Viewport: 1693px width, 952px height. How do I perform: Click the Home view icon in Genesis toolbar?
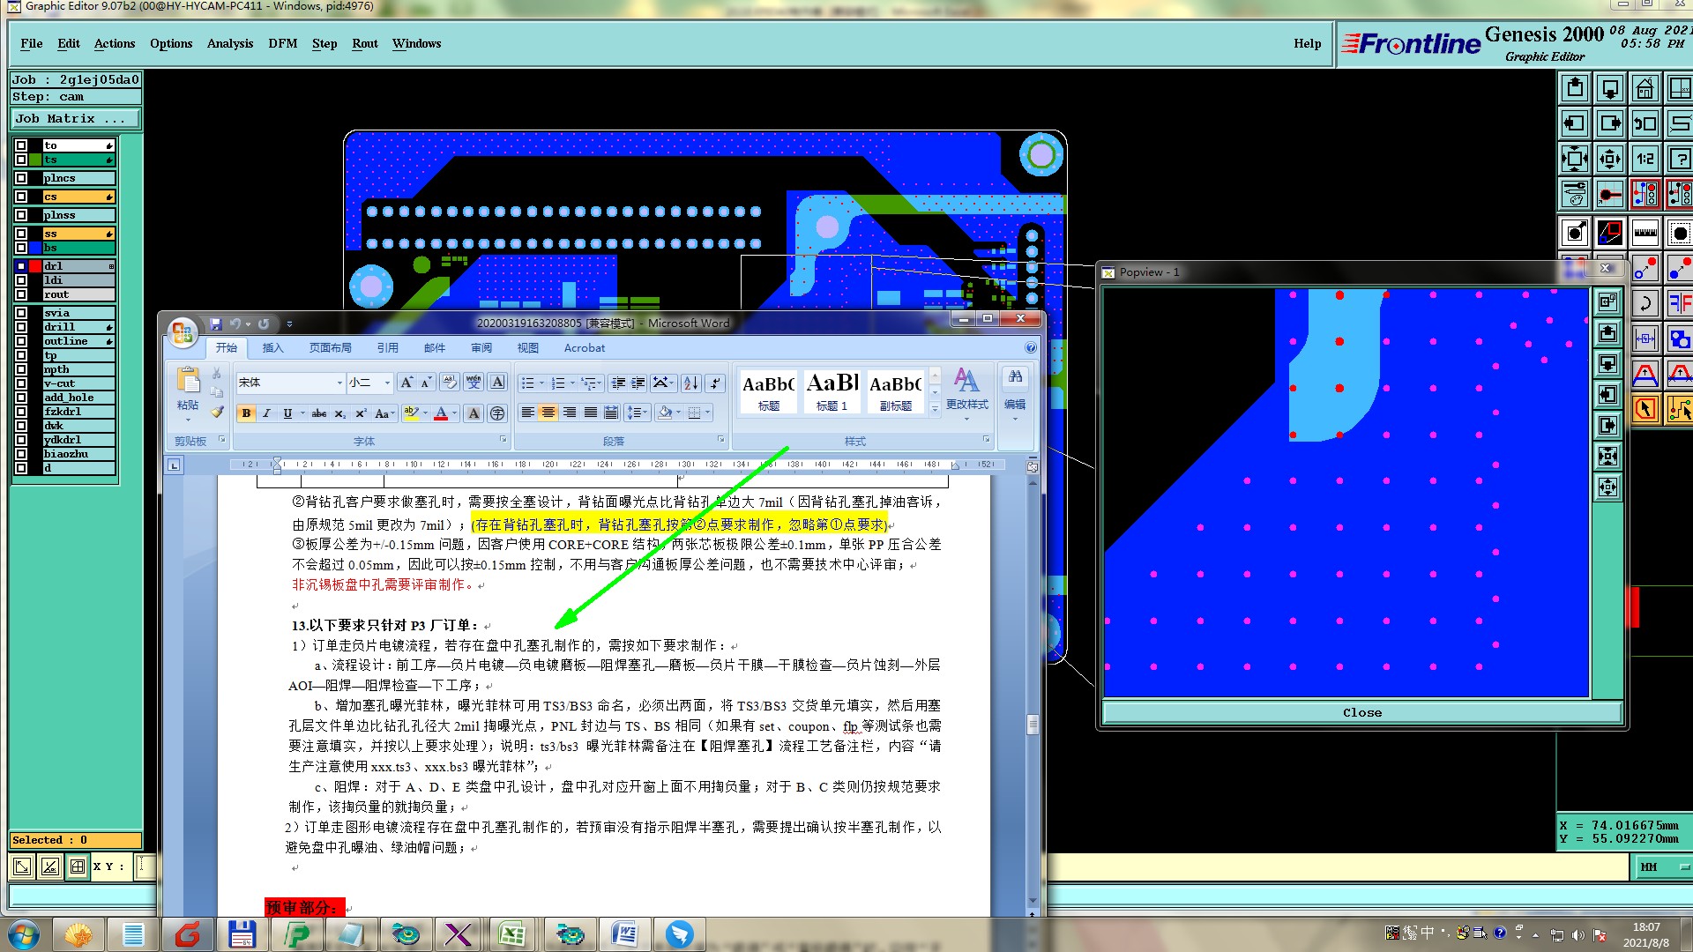1645,88
